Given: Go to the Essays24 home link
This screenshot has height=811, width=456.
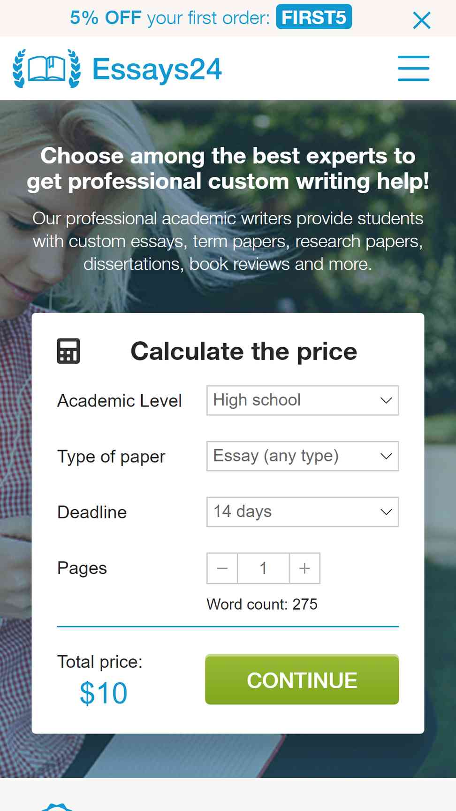Looking at the screenshot, I should point(157,69).
